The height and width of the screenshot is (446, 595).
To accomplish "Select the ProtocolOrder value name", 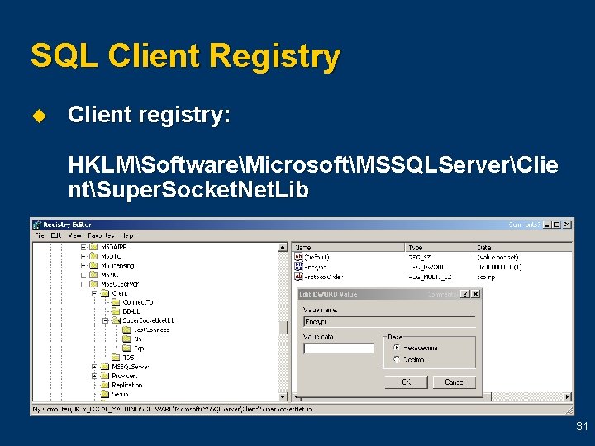I will coord(324,277).
